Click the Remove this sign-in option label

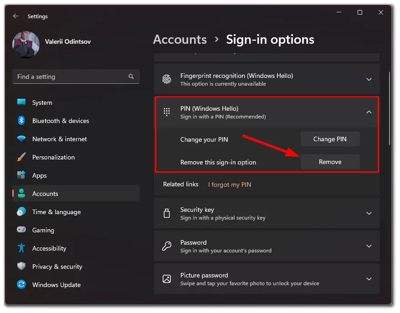pos(218,162)
